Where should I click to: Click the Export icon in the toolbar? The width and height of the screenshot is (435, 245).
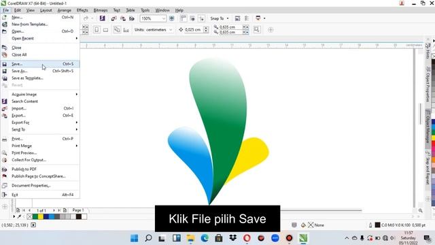122,18
